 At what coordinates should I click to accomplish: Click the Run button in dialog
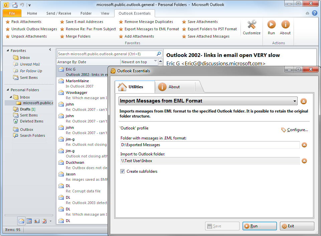click(260, 226)
